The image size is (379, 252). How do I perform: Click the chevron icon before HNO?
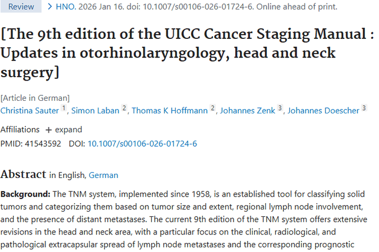(x=50, y=7)
